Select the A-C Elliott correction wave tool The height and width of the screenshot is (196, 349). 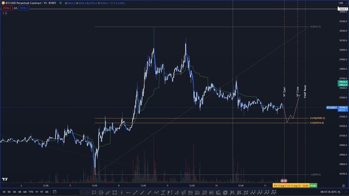tap(260, 192)
